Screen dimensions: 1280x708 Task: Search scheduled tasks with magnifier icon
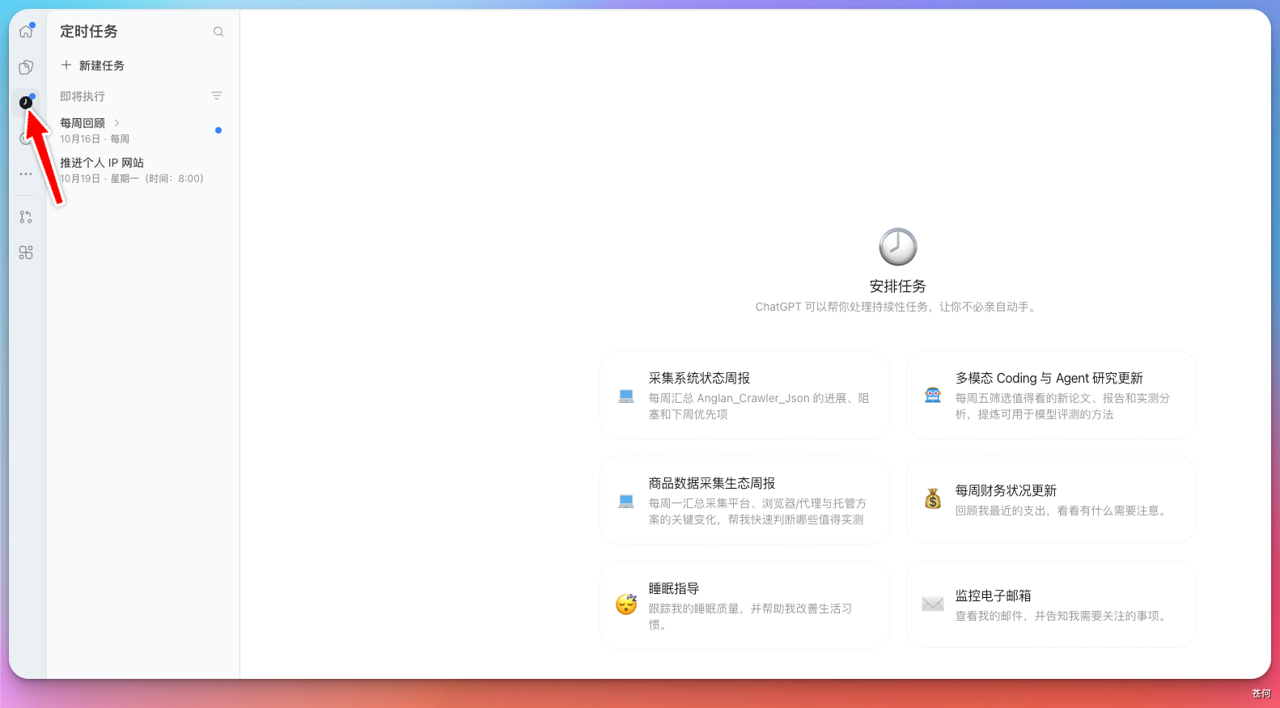click(x=218, y=32)
